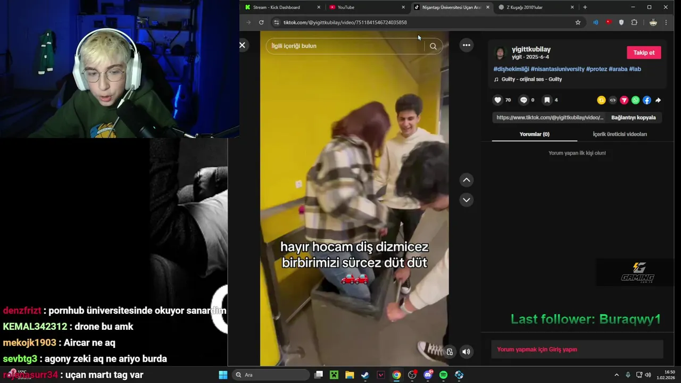
Task: Click the 'Giriş yapın' login link to comment
Action: 563,349
